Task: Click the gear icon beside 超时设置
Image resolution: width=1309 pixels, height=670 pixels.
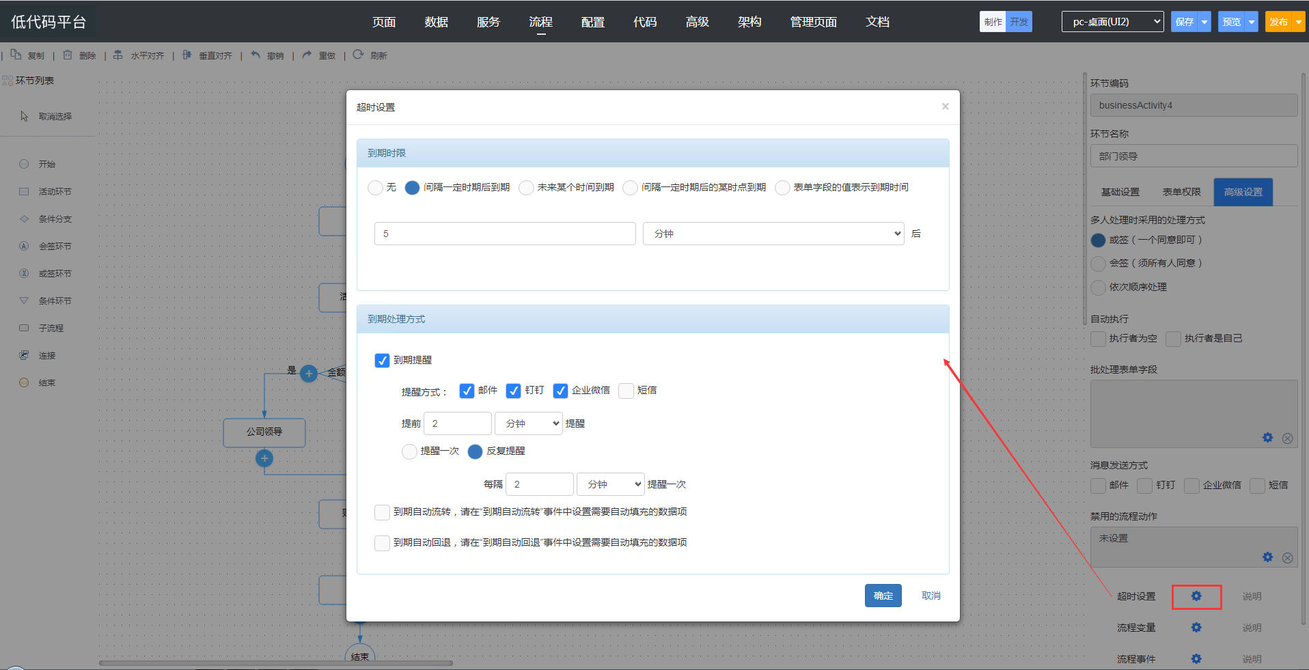Action: click(1196, 596)
